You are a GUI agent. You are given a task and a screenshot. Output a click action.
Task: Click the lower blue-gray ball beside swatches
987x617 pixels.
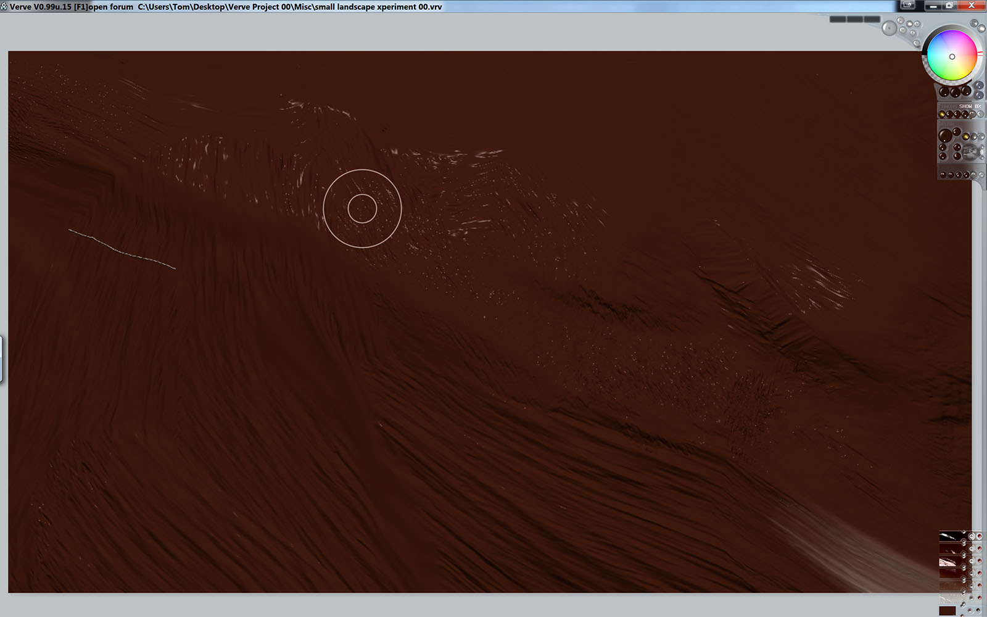pyautogui.click(x=979, y=95)
